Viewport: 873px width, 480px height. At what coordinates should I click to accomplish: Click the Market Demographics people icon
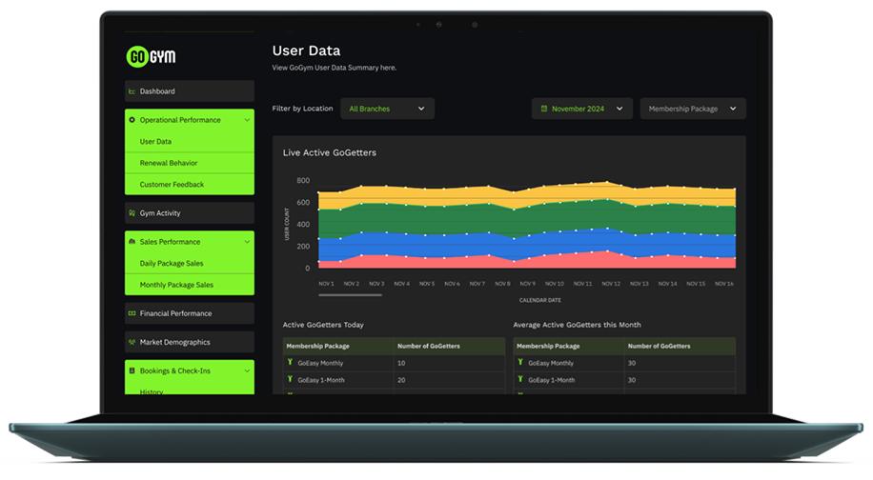[132, 342]
